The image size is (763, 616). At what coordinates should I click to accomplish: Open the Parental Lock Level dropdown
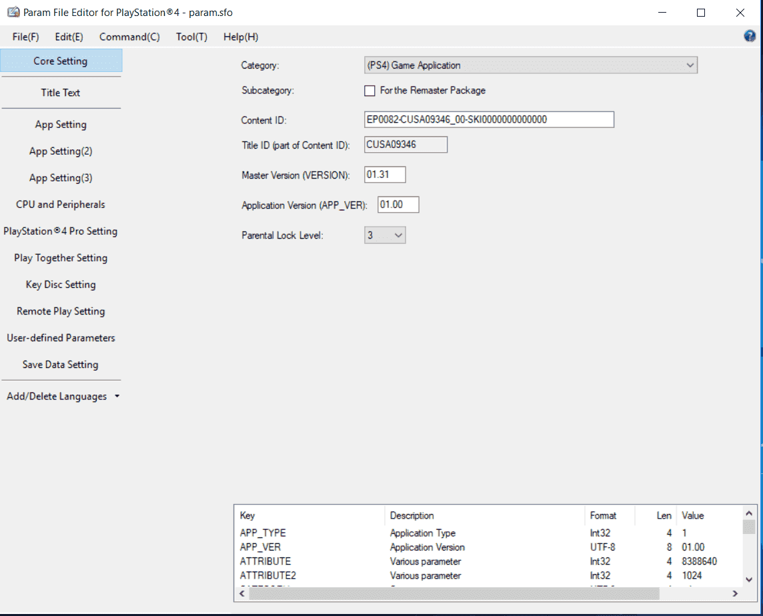point(384,235)
